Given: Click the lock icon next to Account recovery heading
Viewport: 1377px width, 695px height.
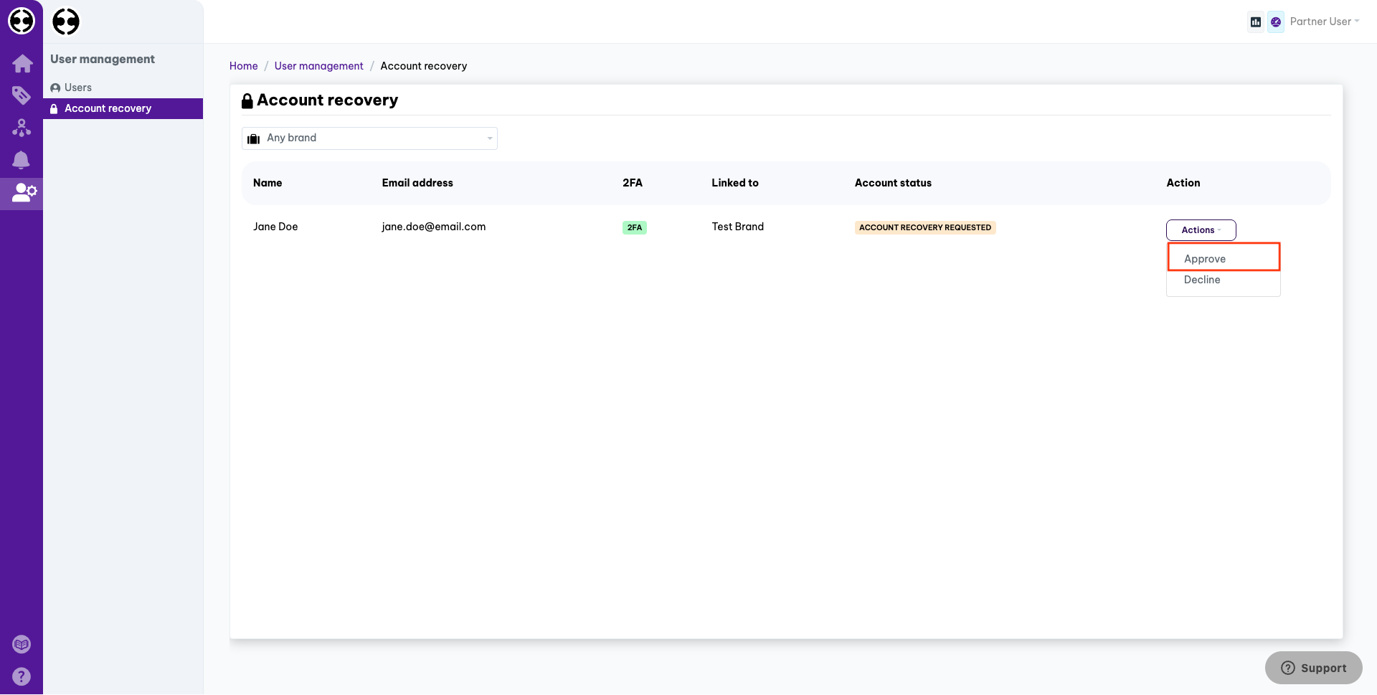Looking at the screenshot, I should click(x=247, y=101).
